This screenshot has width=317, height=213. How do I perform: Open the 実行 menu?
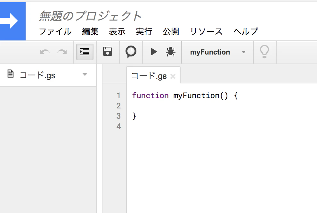tap(144, 31)
